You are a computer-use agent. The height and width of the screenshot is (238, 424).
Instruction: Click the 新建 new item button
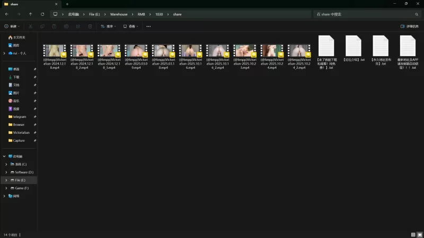click(12, 26)
